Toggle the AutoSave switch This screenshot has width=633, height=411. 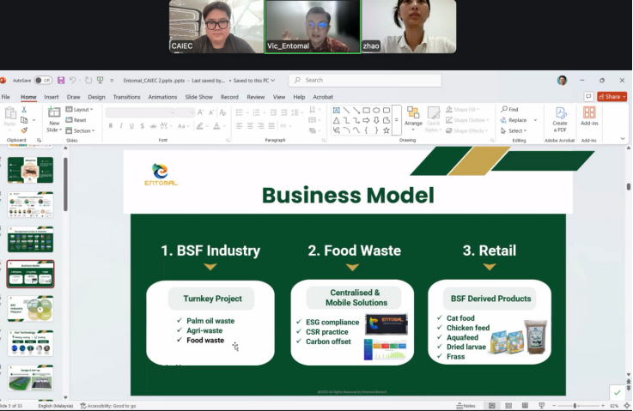coord(43,80)
